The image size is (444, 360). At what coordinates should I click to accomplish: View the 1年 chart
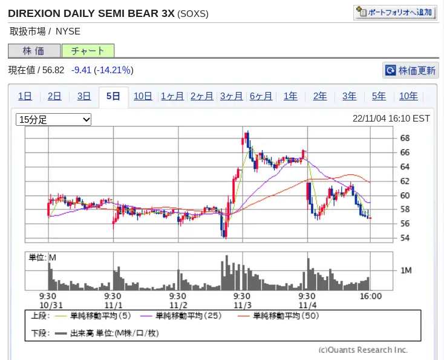[x=290, y=96]
